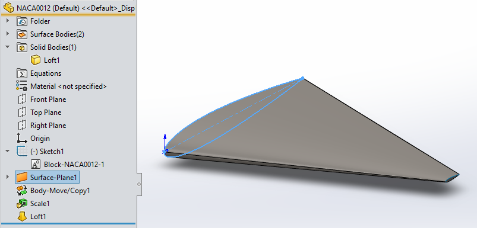Image resolution: width=477 pixels, height=228 pixels.
Task: Click the Surface Bodies folder icon
Action: click(22, 34)
